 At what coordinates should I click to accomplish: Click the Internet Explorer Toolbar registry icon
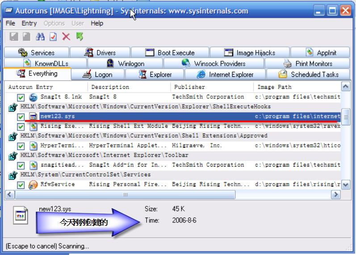(13, 156)
